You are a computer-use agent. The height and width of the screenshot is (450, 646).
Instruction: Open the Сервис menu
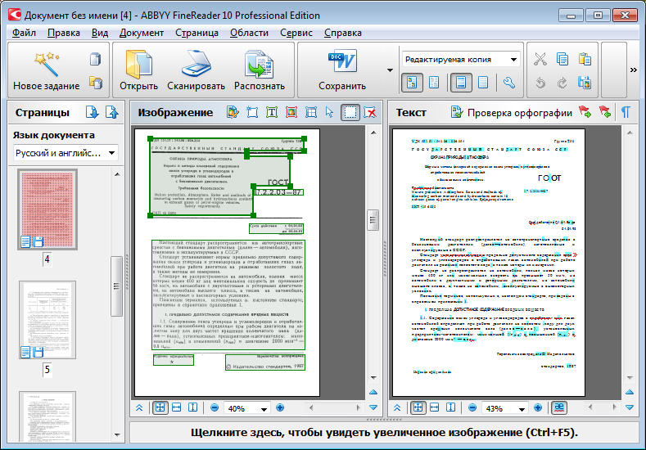click(x=296, y=33)
